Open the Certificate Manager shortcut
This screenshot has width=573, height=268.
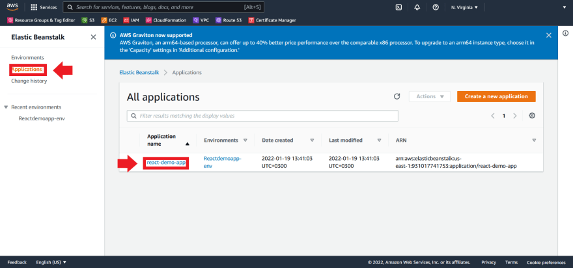[272, 20]
